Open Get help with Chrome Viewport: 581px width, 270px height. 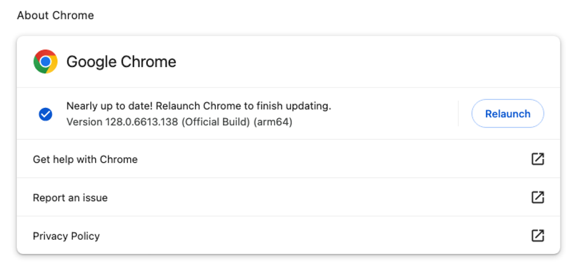(x=85, y=159)
